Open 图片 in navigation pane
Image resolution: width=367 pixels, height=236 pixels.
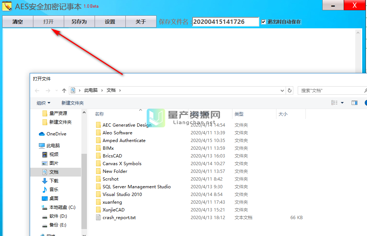[x=54, y=163]
